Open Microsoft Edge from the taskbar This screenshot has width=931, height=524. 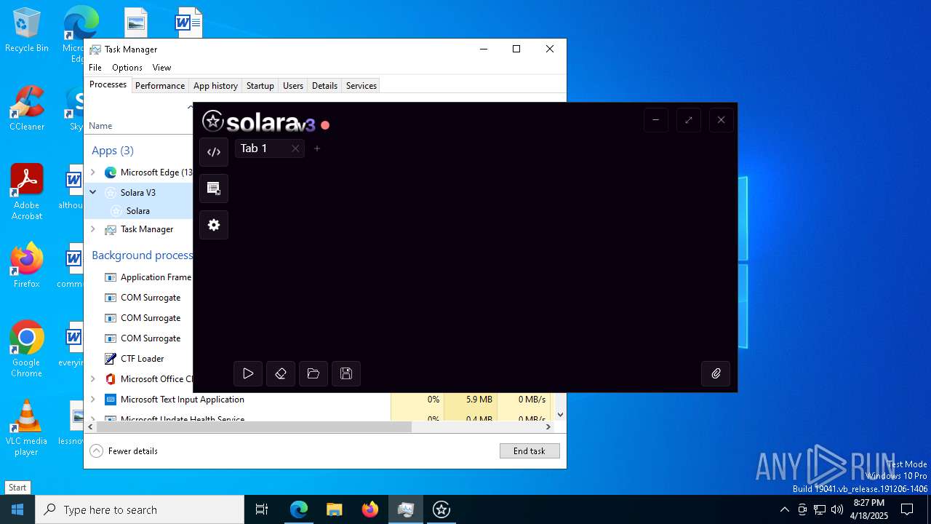click(299, 509)
